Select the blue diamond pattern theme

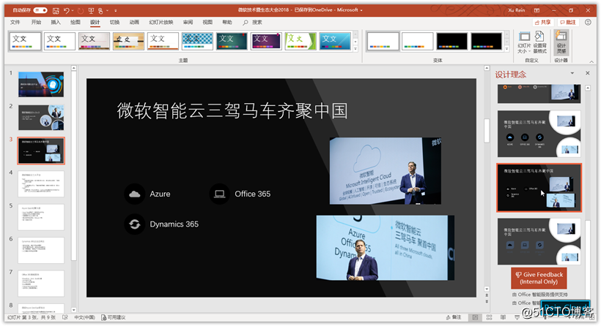(x=197, y=41)
